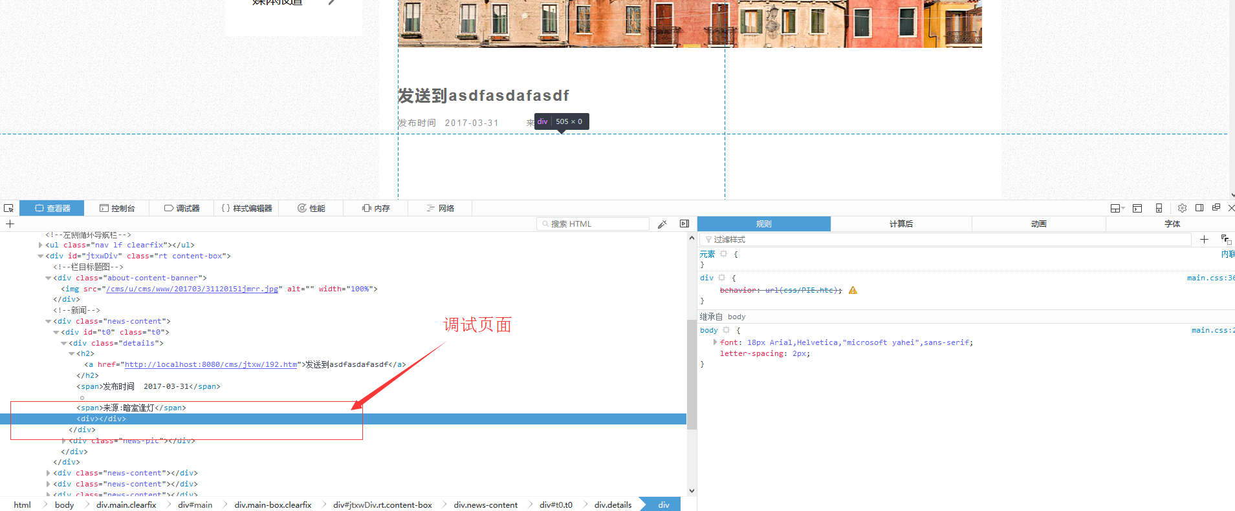Image resolution: width=1235 pixels, height=511 pixels.
Task: Click the page headline 发送到asdfasdafasdf
Action: (x=483, y=96)
